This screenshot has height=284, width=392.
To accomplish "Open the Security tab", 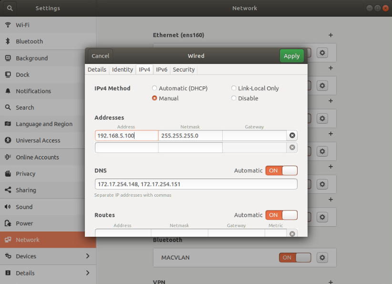I will pos(184,69).
